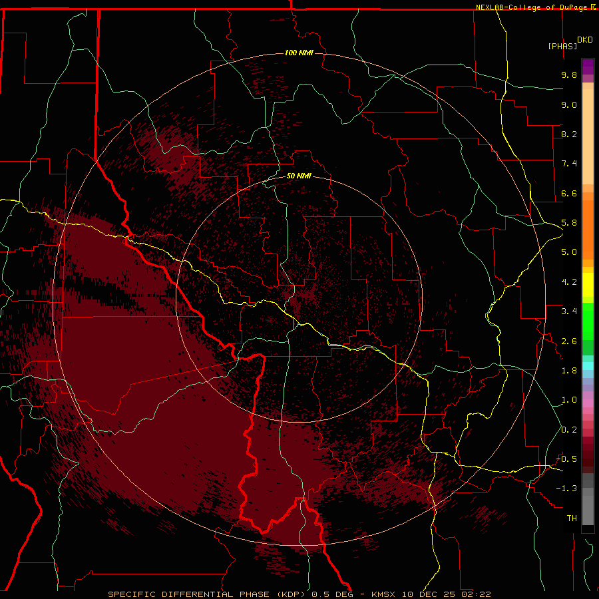Click the KMSX radar site identifier in caption
The image size is (599, 599).
[383, 594]
